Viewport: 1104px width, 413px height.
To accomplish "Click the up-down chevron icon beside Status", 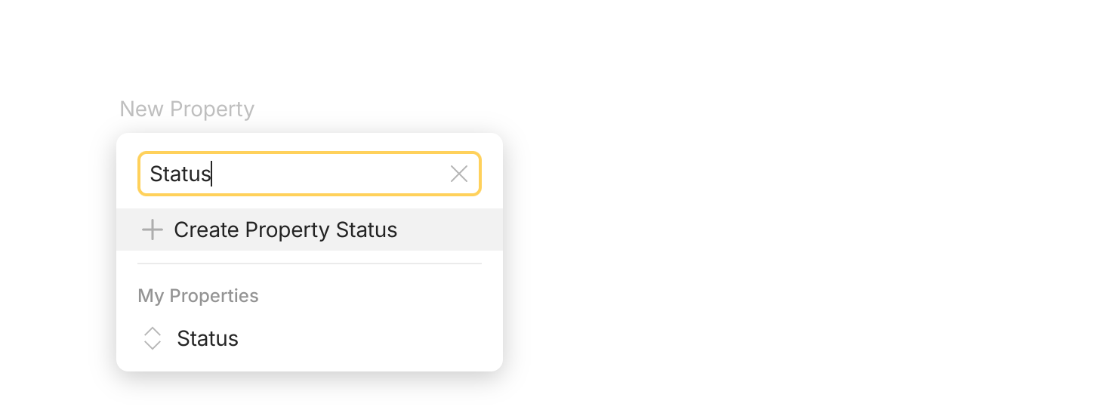I will click(153, 338).
